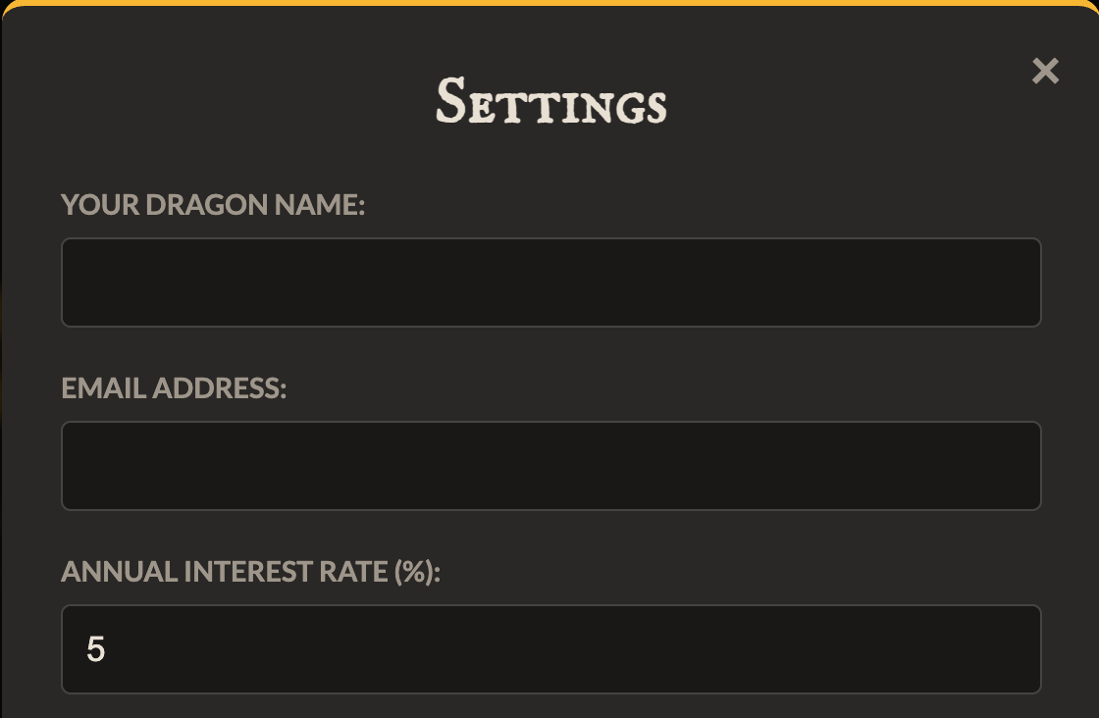Focus the email address text box

coord(549,465)
